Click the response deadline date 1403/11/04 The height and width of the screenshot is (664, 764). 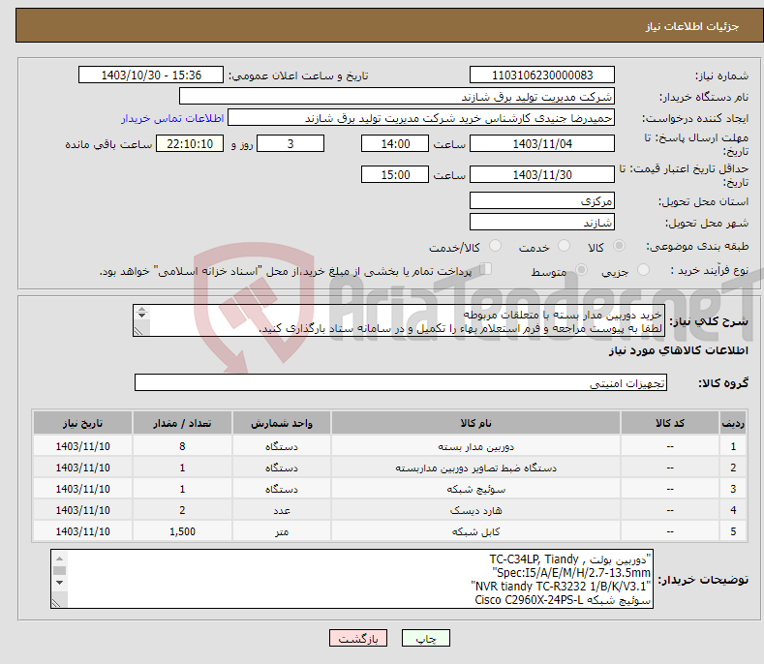click(x=542, y=143)
